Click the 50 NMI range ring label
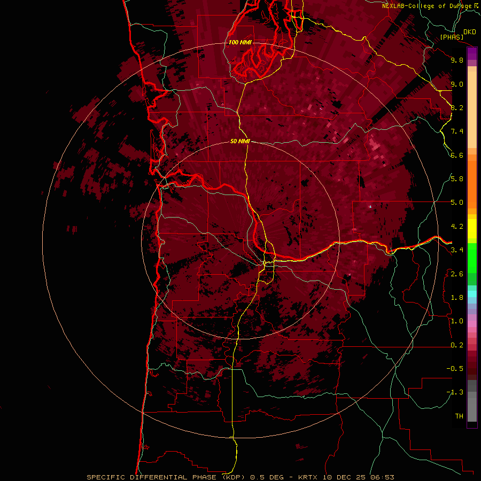Viewport: 481px width, 481px height. [240, 141]
